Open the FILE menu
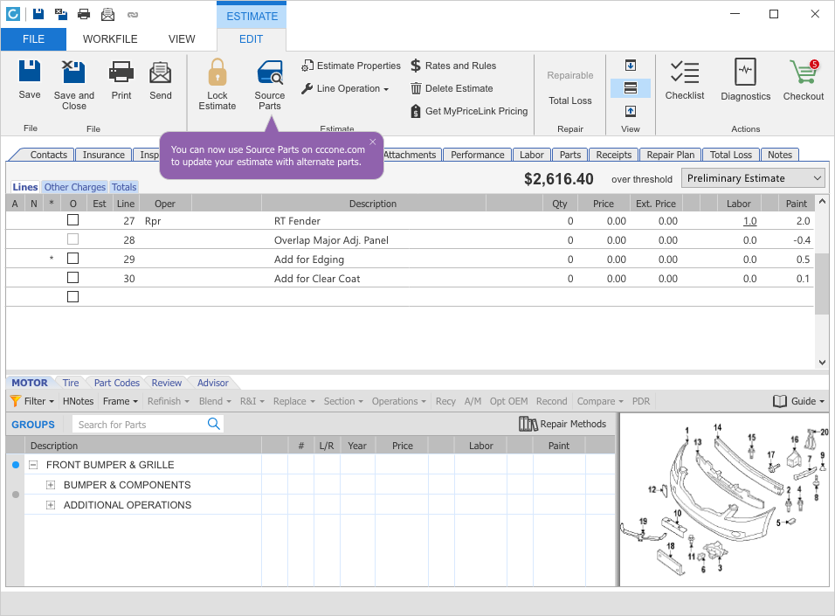Viewport: 835px width, 616px height. [x=33, y=39]
